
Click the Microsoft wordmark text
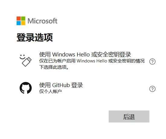pyautogui.click(x=43, y=21)
